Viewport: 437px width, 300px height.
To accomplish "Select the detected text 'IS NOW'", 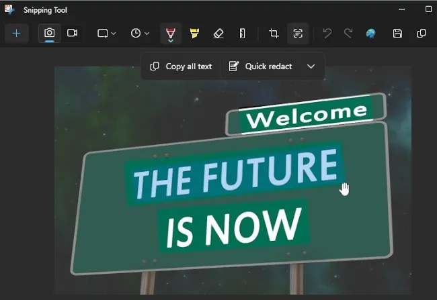I will point(234,227).
